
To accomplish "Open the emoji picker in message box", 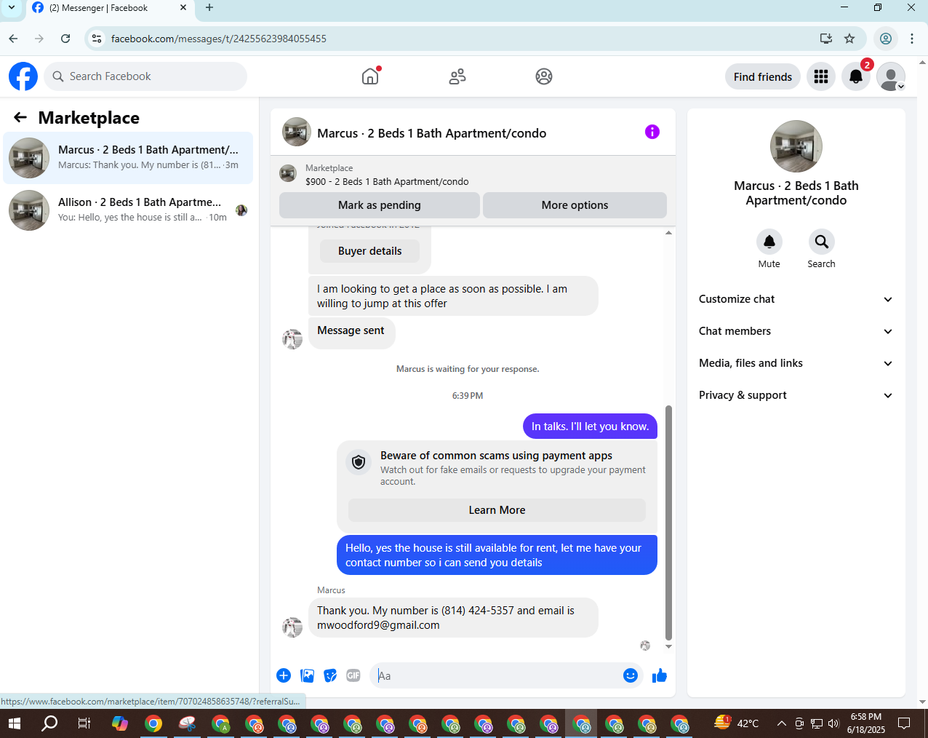I will click(x=631, y=675).
